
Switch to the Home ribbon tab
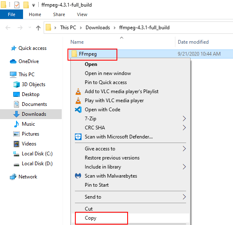(35, 14)
